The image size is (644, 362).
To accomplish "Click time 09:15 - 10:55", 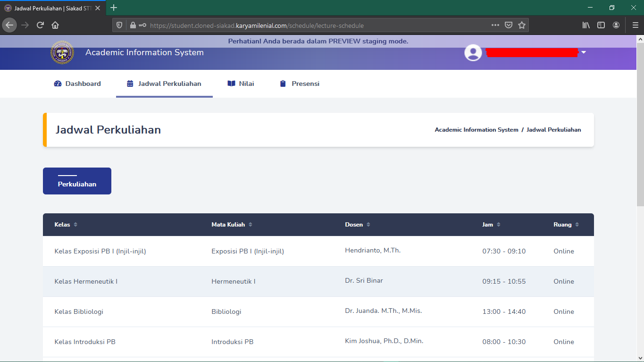I will pos(504,282).
